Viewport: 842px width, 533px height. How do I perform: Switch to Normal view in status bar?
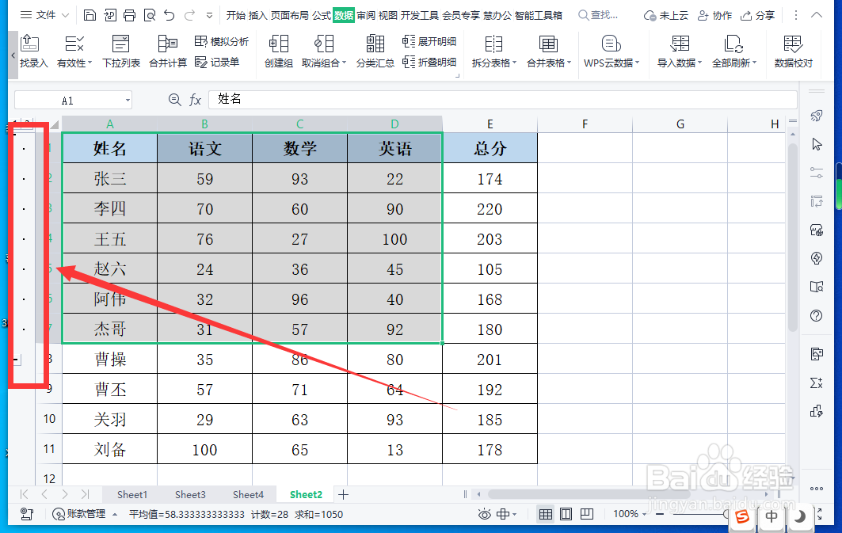[545, 514]
